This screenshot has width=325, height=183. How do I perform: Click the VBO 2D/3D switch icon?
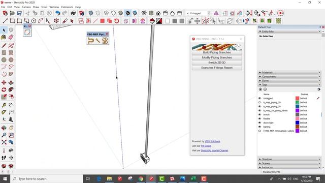pyautogui.click(x=105, y=40)
